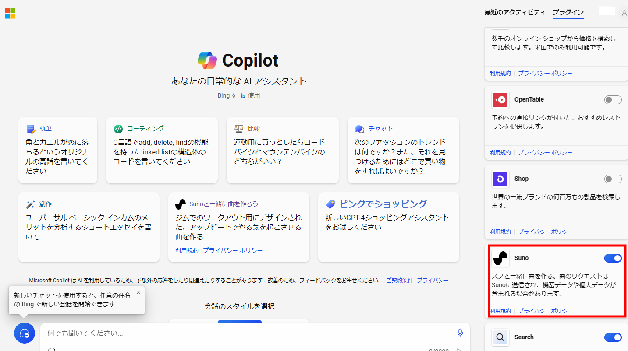Click the チャット speech bubble icon
628x351 pixels.
tap(359, 129)
